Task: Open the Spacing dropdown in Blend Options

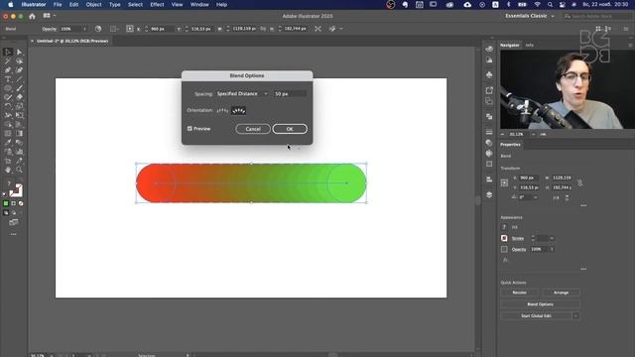Action: 242,93
